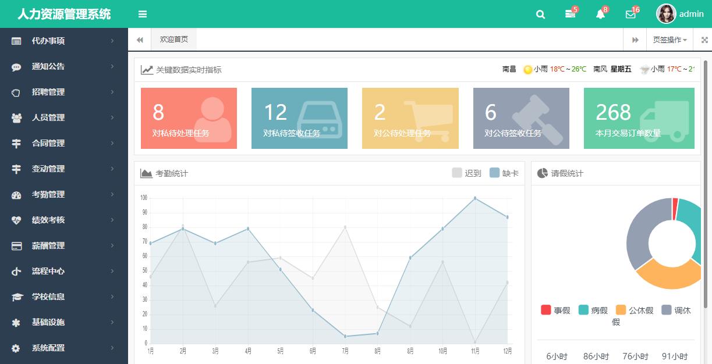Viewport: 712px width, 364px height.
Task: Open the task list icon with badge 5
Action: coord(570,15)
